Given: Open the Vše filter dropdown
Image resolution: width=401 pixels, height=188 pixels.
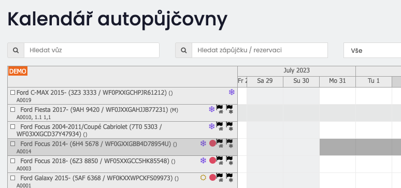Looking at the screenshot, I should [373, 50].
